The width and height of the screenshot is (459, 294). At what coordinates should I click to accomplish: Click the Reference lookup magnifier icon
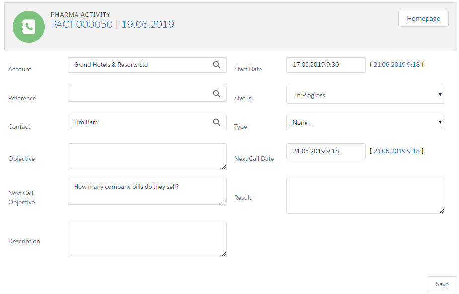[x=216, y=94]
